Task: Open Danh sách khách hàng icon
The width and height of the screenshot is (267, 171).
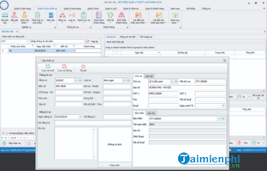Action: [x=99, y=18]
